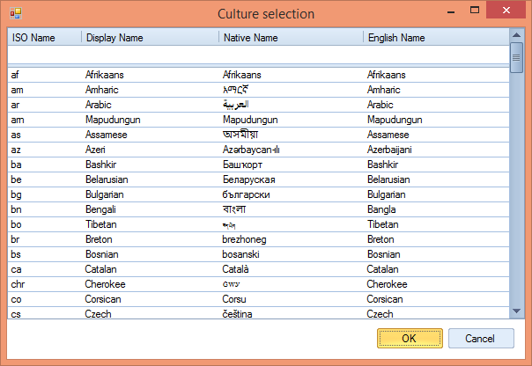Click the Cancel button
This screenshot has height=366, width=532.
coord(481,338)
